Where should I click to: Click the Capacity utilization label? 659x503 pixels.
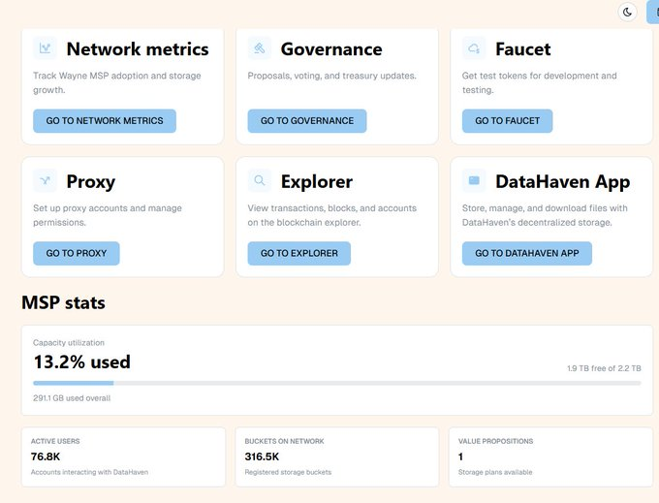(69, 343)
